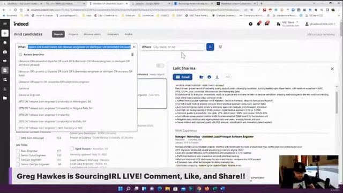Go back in the browser
Image resolution: width=343 pixels, height=193 pixels.
[x=4, y=10]
